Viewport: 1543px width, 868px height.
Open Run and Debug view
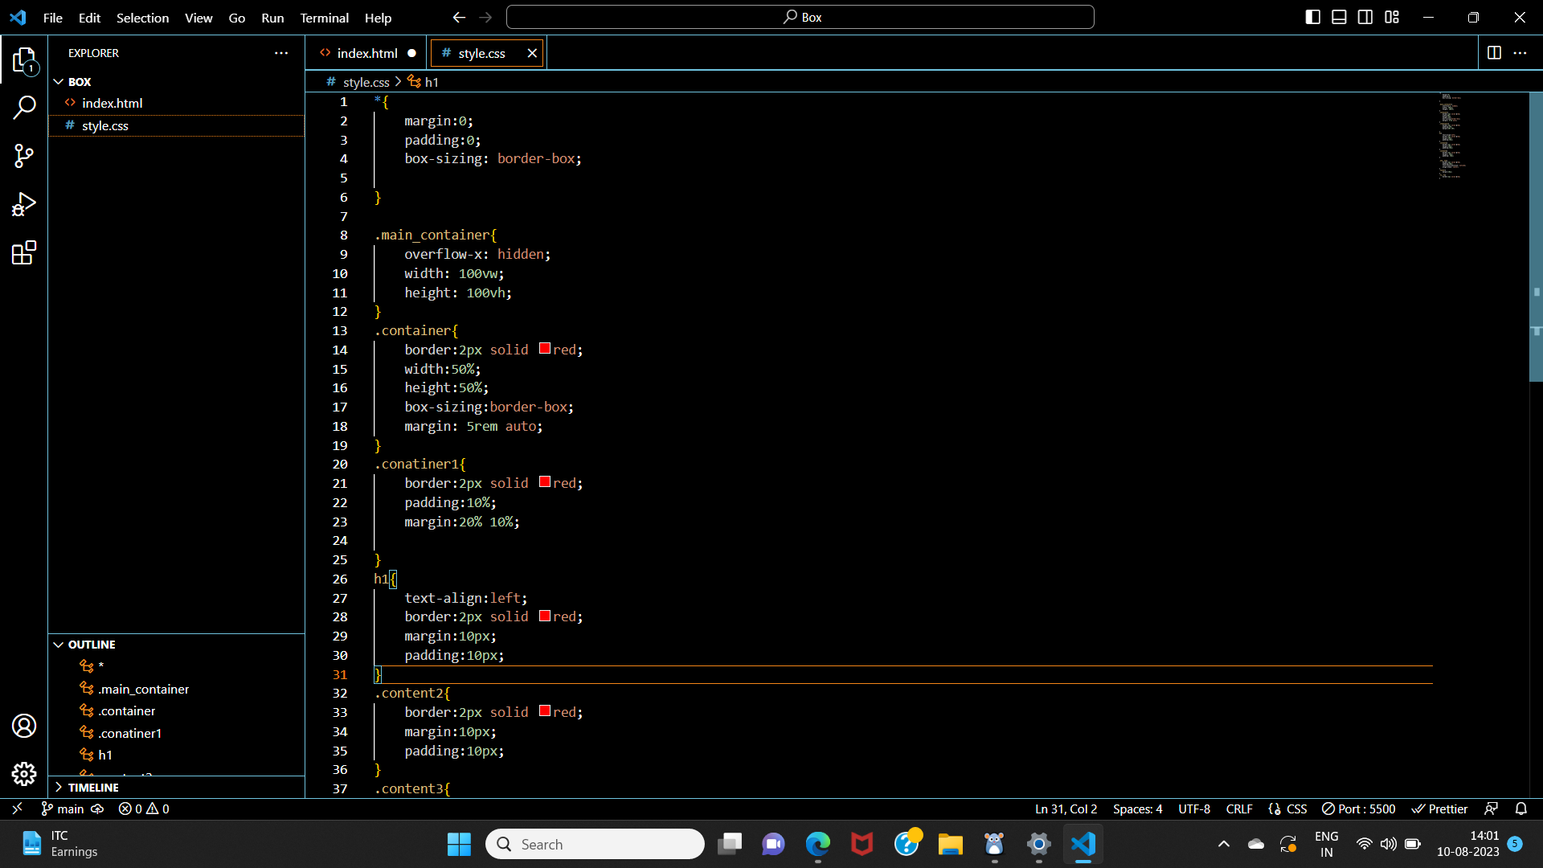pos(24,205)
